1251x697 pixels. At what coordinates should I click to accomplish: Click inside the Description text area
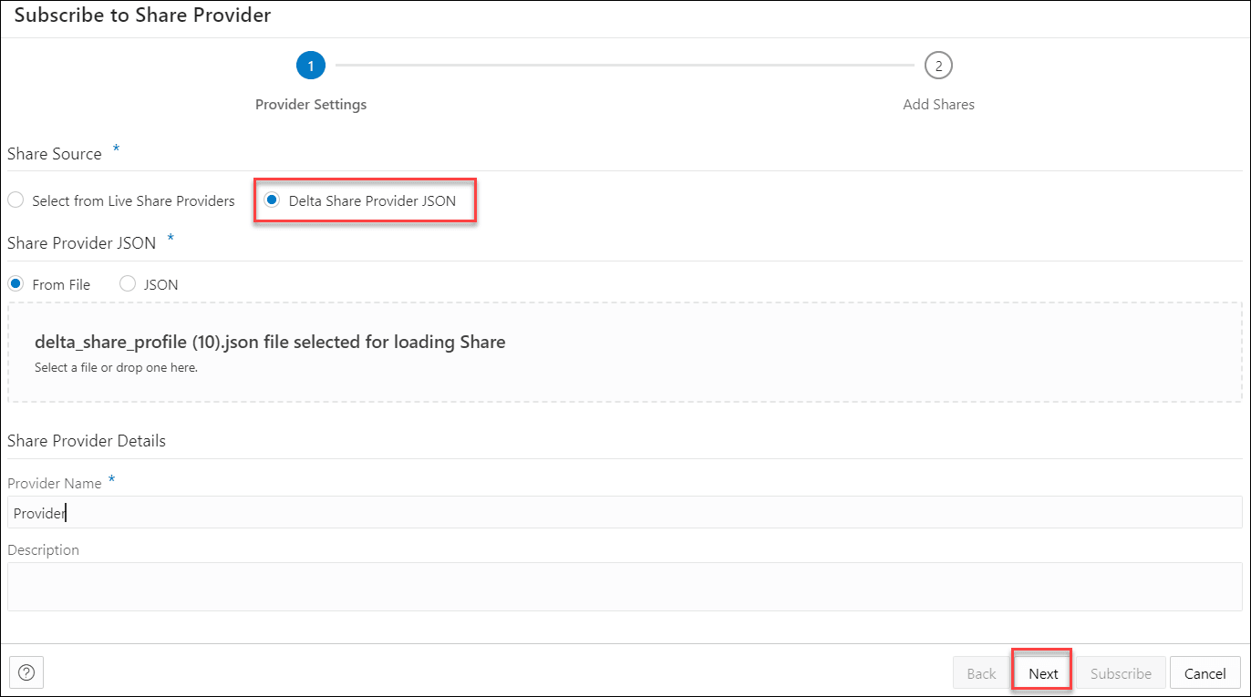click(365, 586)
